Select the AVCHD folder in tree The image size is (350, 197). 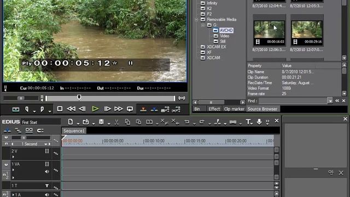click(226, 31)
